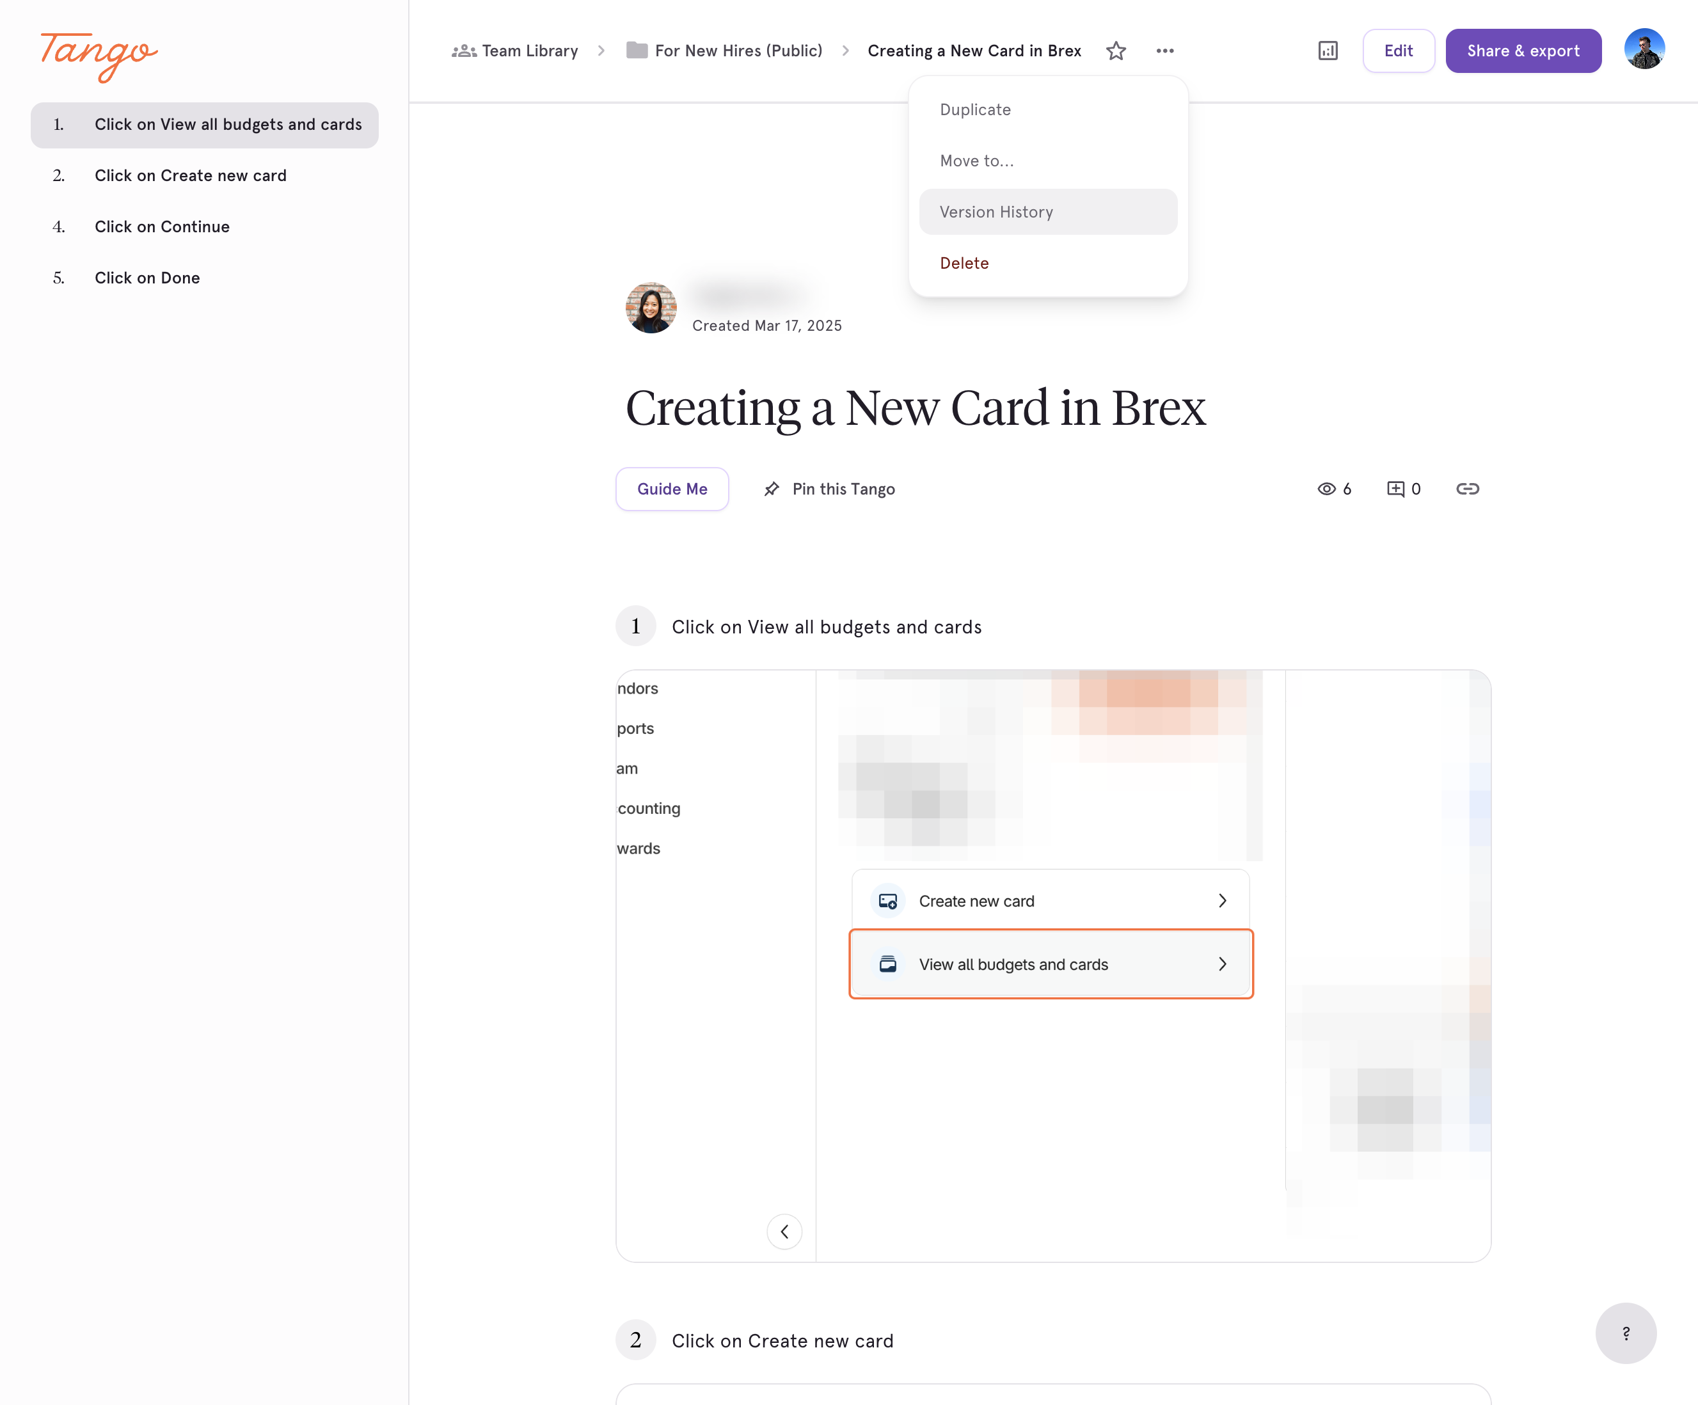Open the comments icon showing 0

(1395, 488)
